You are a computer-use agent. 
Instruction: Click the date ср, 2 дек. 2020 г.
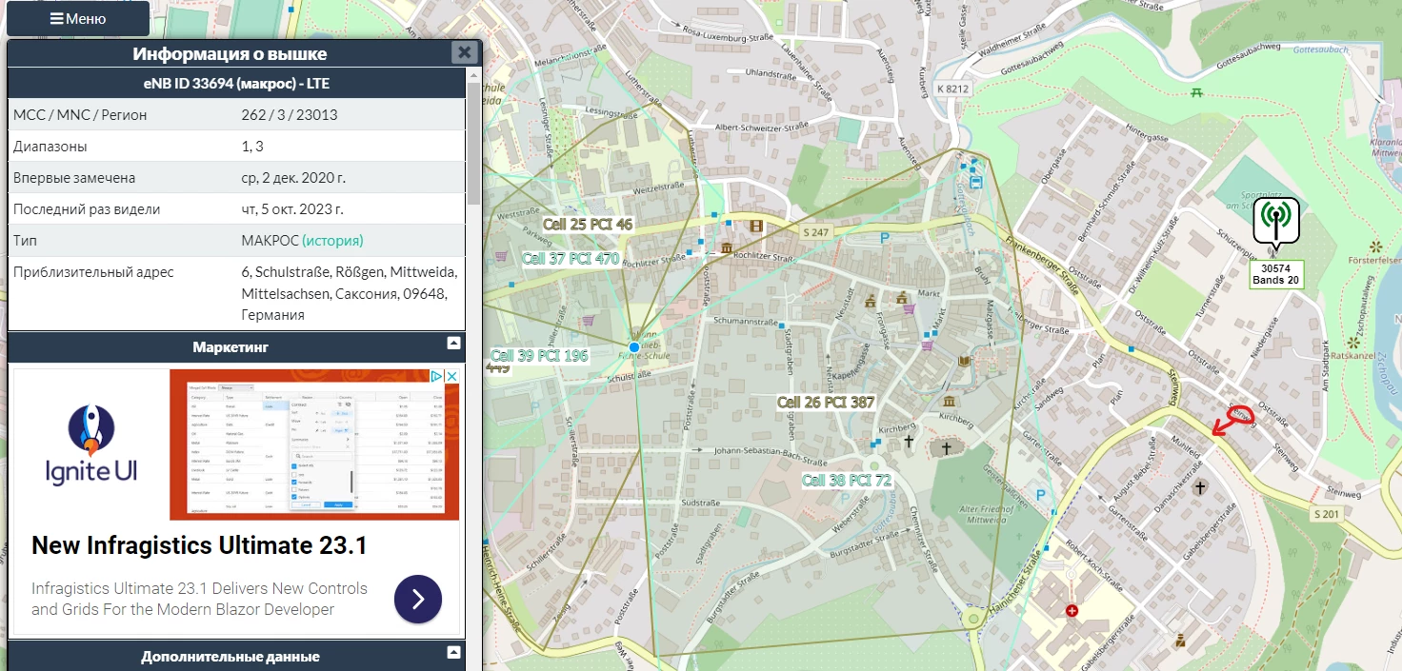click(x=293, y=178)
